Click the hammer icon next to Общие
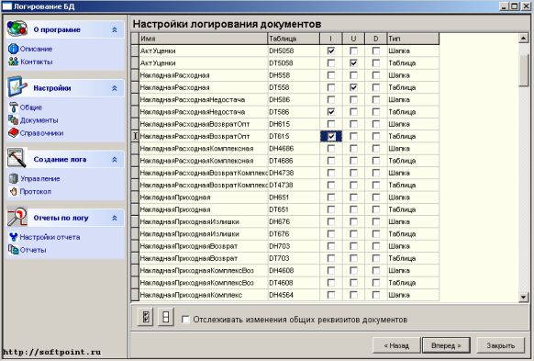Viewport: 534px width, 361px height. point(13,107)
